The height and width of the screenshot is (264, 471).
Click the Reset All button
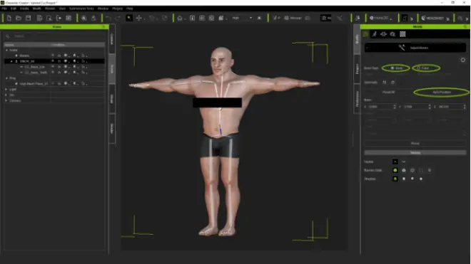388,93
